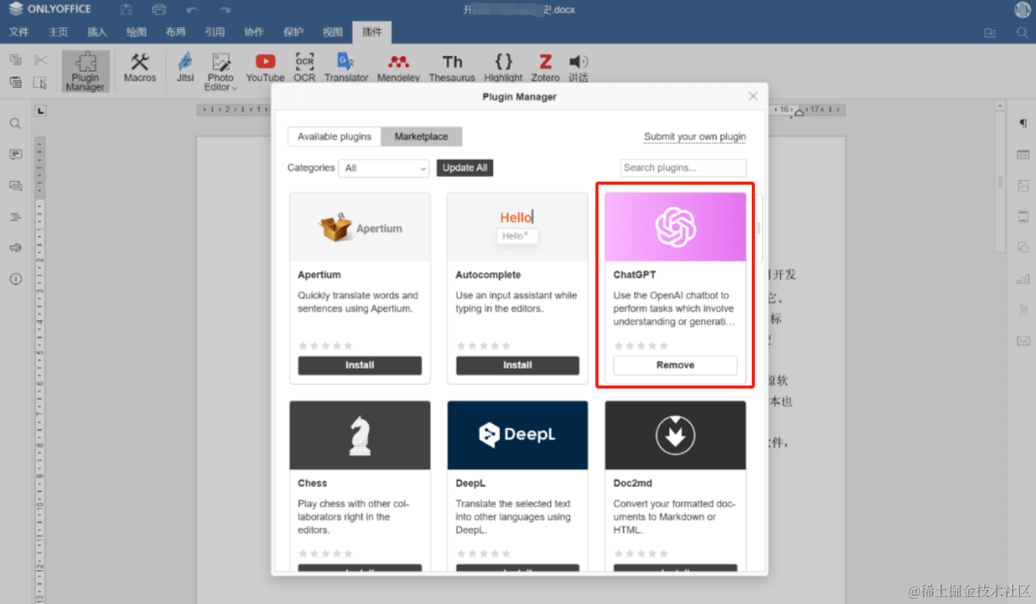Remove the ChatGPT plugin

(x=676, y=365)
